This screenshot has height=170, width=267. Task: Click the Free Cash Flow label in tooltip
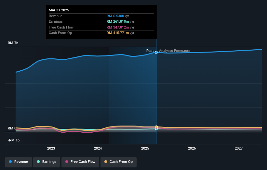tap(61, 27)
